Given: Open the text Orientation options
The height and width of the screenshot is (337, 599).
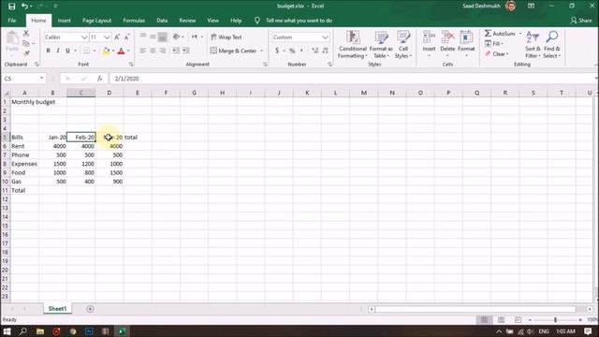Looking at the screenshot, I should pos(178,37).
